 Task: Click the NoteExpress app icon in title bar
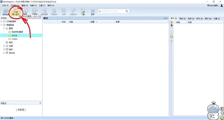[x=1, y=2]
